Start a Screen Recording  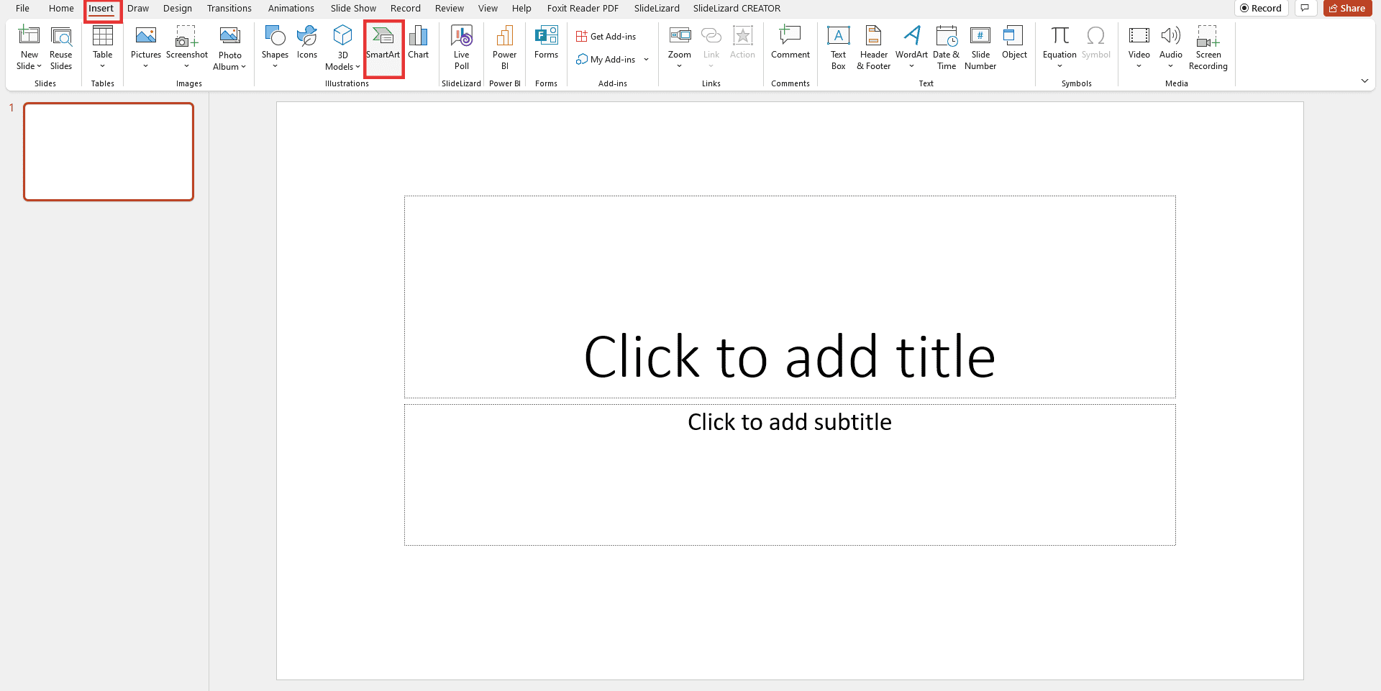tap(1208, 47)
